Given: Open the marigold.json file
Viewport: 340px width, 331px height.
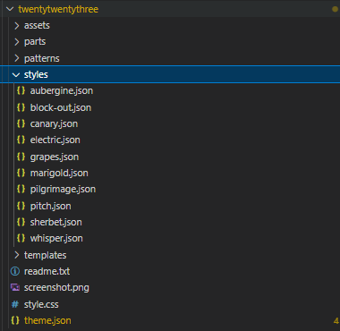Looking at the screenshot, I should click(59, 173).
